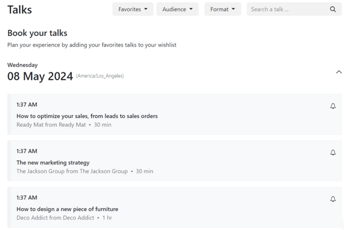Toggle bell for furniture design talk

[333, 199]
